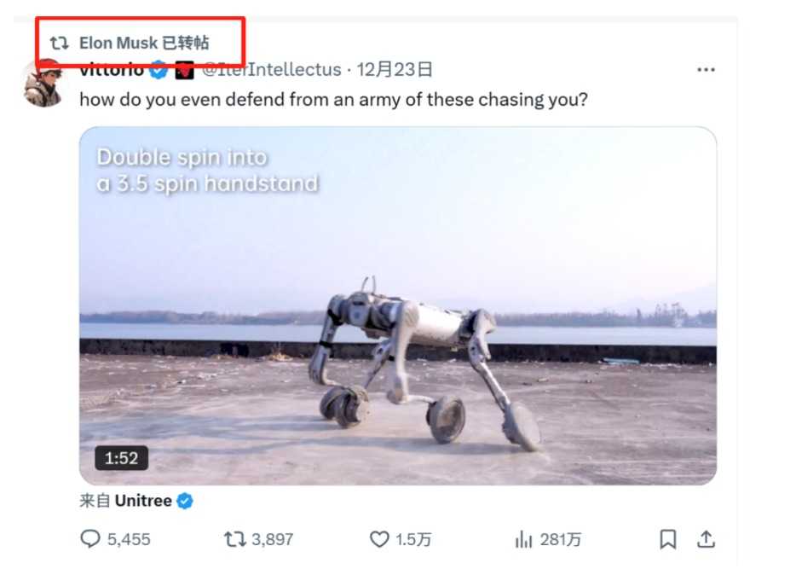Click the red affiliation badge beside vittorio

pyautogui.click(x=184, y=71)
